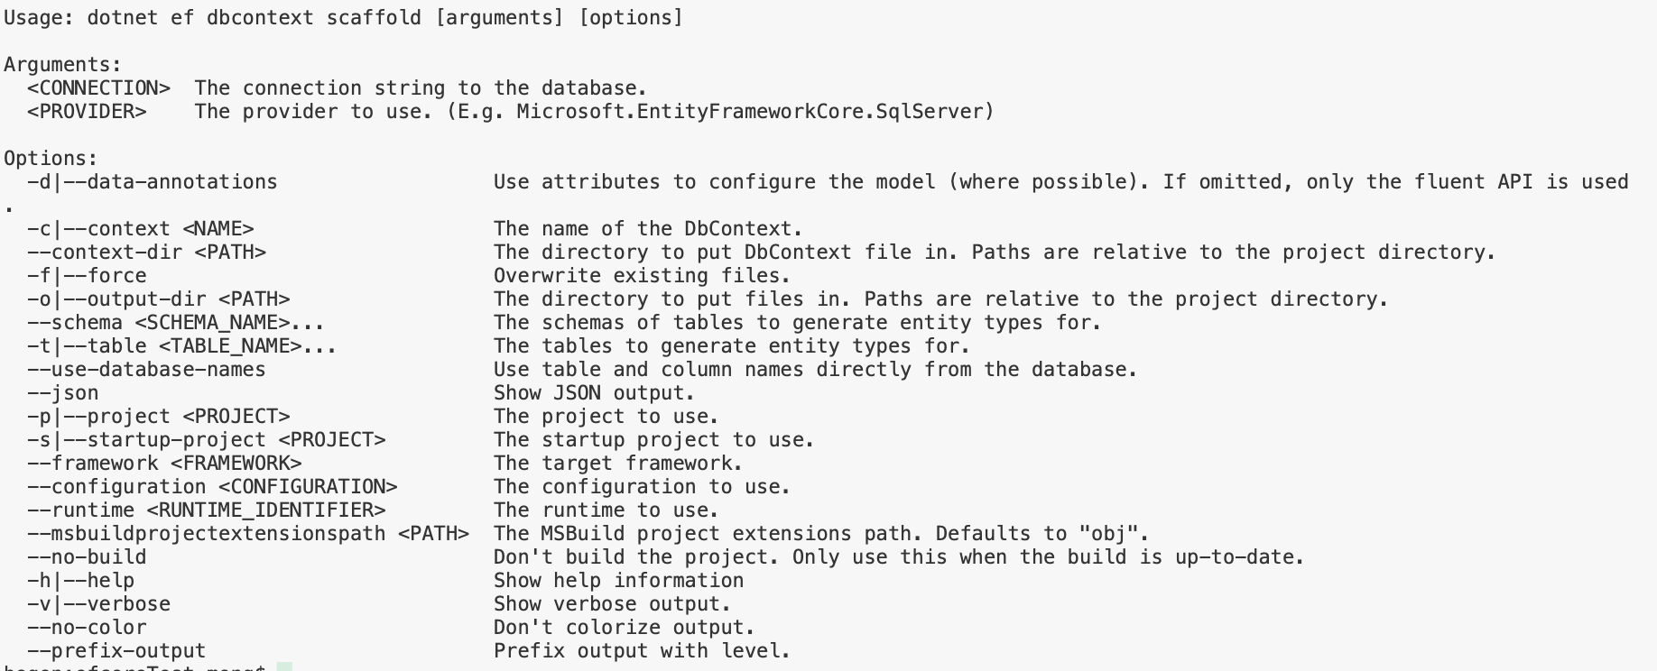Click the -f|--force option text
This screenshot has height=671, width=1657.
point(87,276)
